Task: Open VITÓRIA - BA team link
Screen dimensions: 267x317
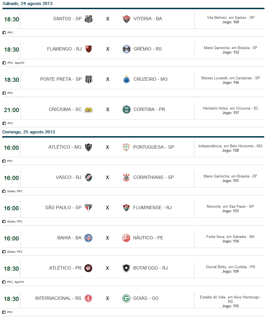Action: (x=148, y=19)
